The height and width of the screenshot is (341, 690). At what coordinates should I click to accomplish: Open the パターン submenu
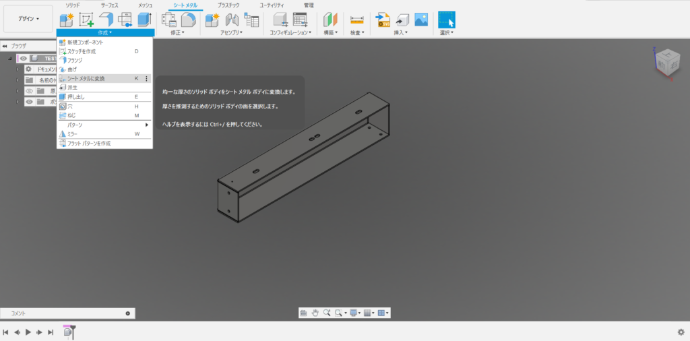[x=104, y=125]
